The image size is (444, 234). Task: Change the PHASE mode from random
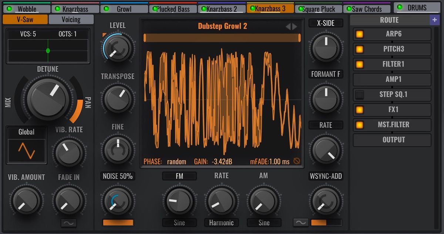[176, 161]
